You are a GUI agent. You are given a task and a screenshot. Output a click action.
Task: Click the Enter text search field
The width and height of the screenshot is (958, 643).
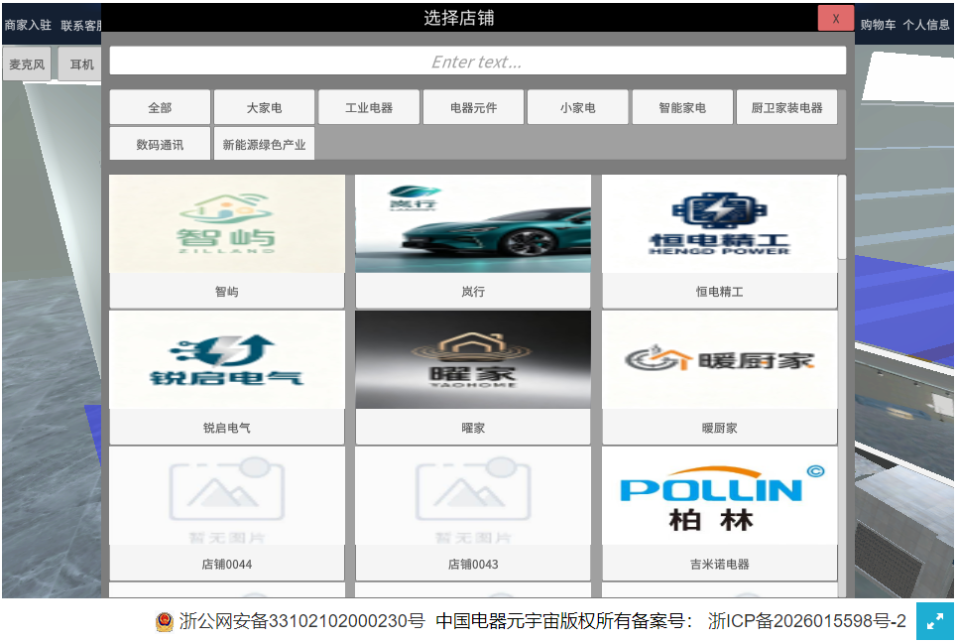pyautogui.click(x=477, y=62)
